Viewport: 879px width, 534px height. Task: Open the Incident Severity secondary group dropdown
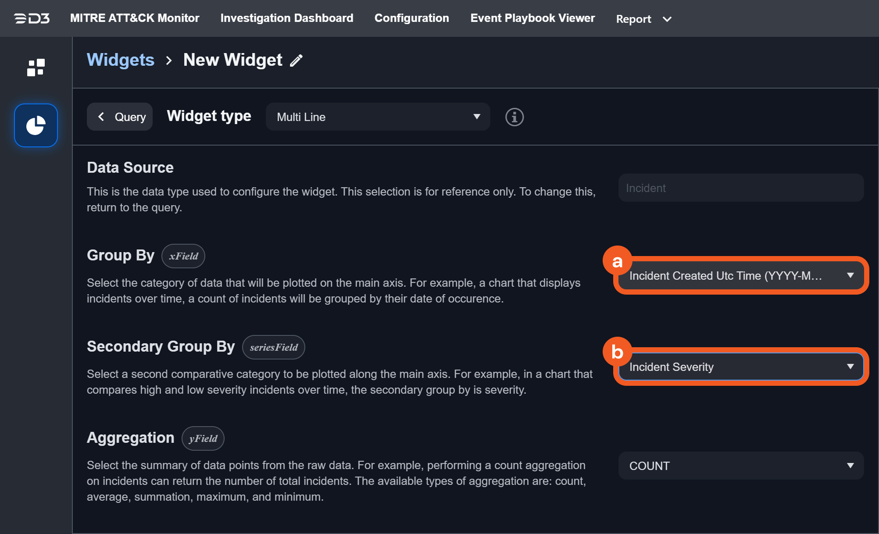click(x=740, y=367)
